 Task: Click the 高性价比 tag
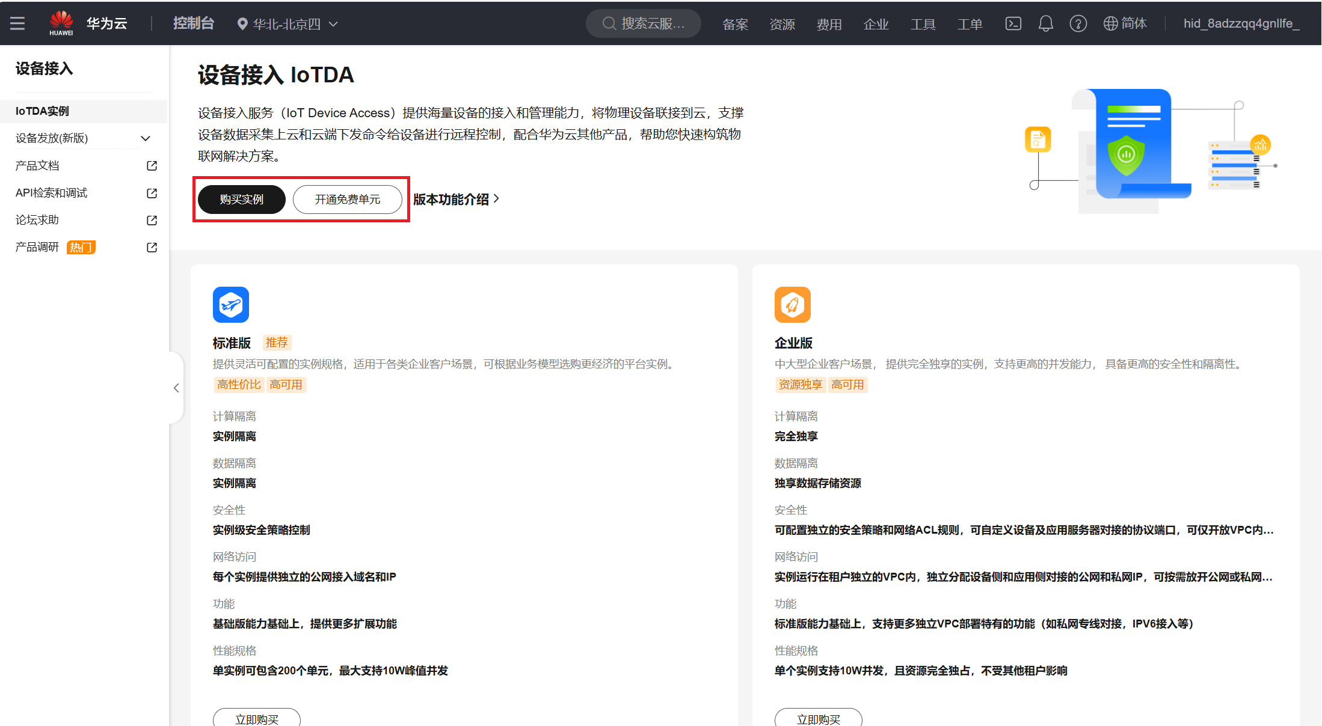pos(239,385)
